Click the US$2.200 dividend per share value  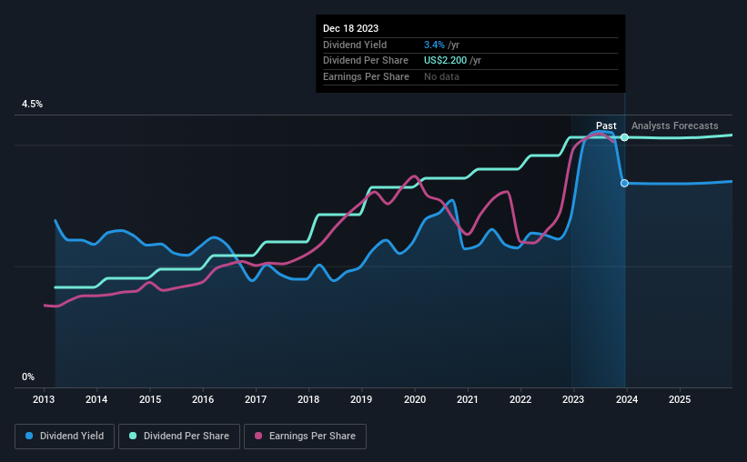446,61
